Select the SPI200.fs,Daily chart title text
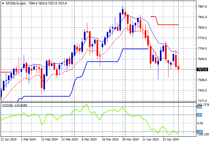 pos(16,3)
